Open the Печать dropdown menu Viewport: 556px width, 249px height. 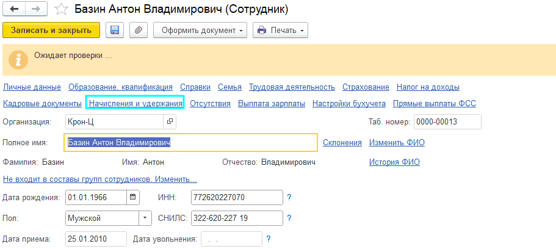point(280,30)
